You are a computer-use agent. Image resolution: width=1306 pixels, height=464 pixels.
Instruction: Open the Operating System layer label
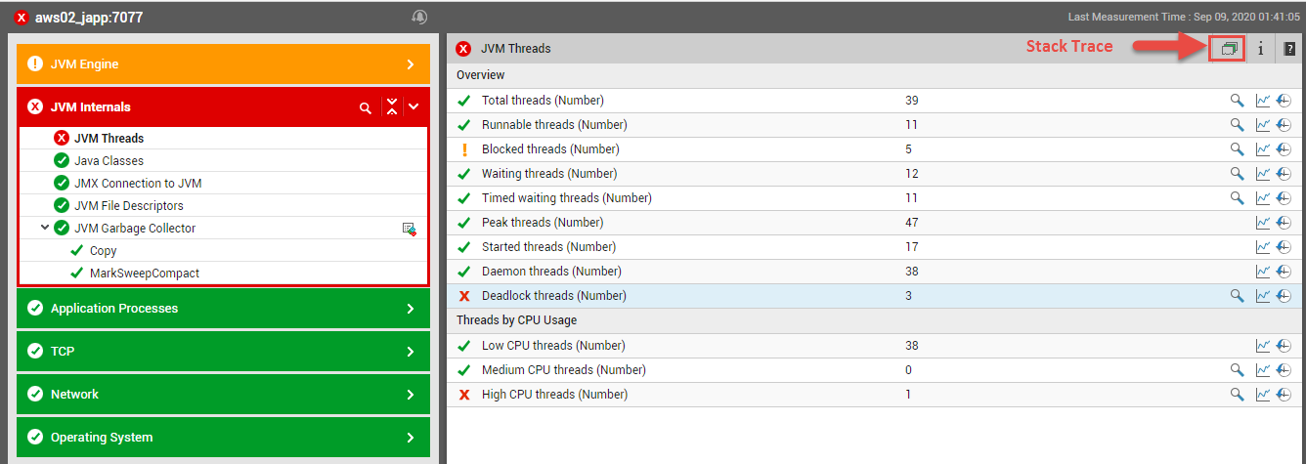pyautogui.click(x=102, y=438)
